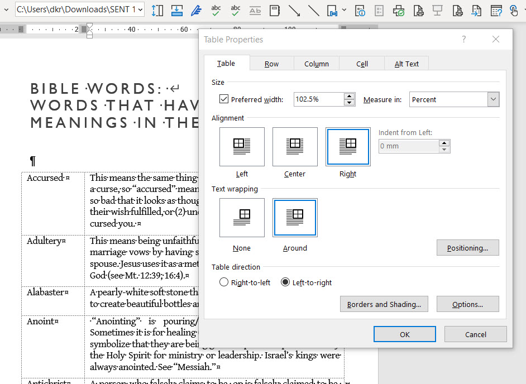Switch to the Row tab
Screen dimensions: 526x384
(x=272, y=64)
